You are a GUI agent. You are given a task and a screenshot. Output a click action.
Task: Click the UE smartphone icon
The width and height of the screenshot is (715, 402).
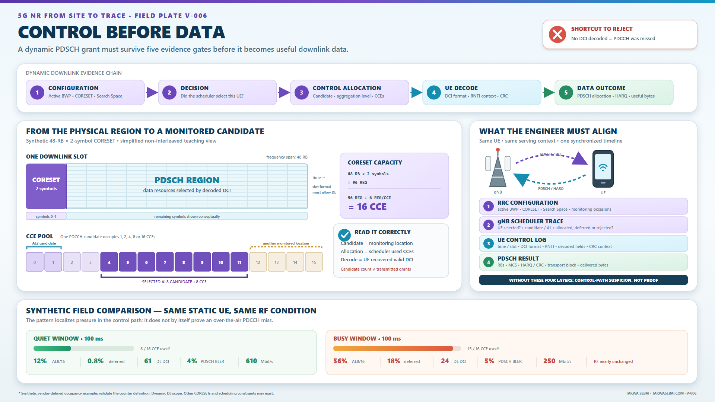[603, 169]
